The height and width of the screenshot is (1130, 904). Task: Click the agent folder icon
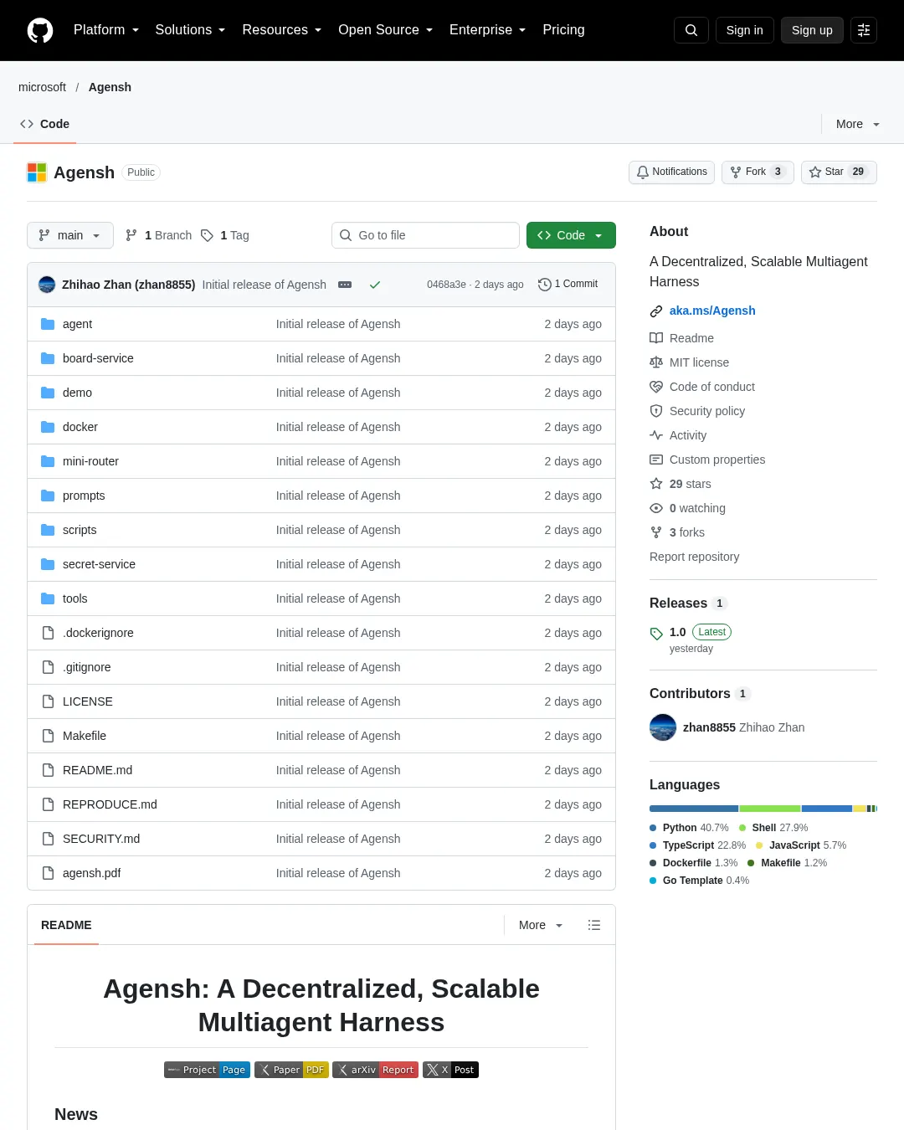[x=48, y=324]
